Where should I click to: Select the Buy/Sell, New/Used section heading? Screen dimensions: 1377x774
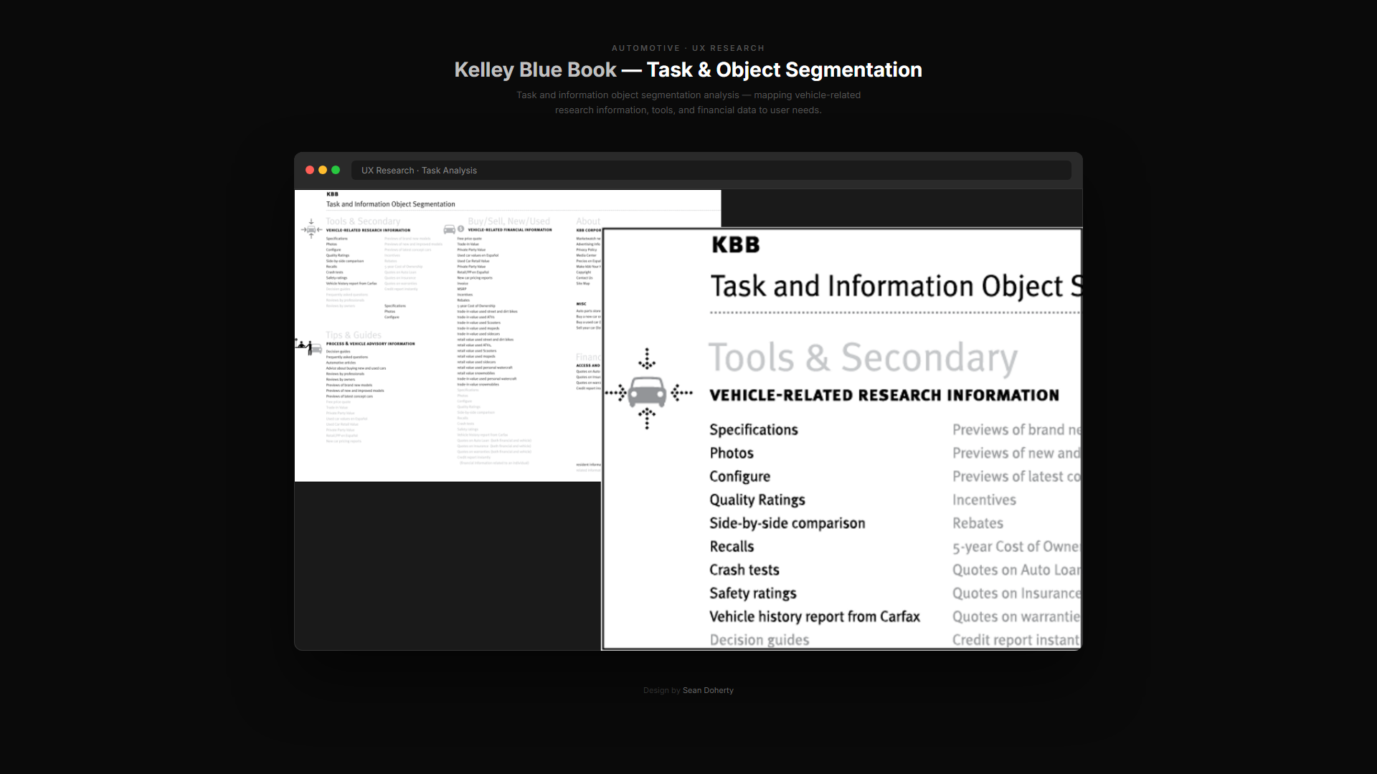(508, 221)
